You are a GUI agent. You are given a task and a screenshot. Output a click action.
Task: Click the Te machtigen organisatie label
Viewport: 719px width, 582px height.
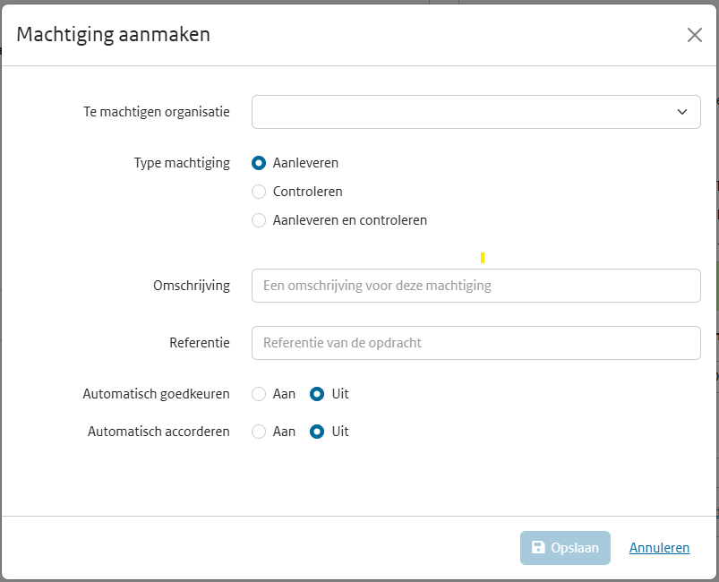[156, 112]
